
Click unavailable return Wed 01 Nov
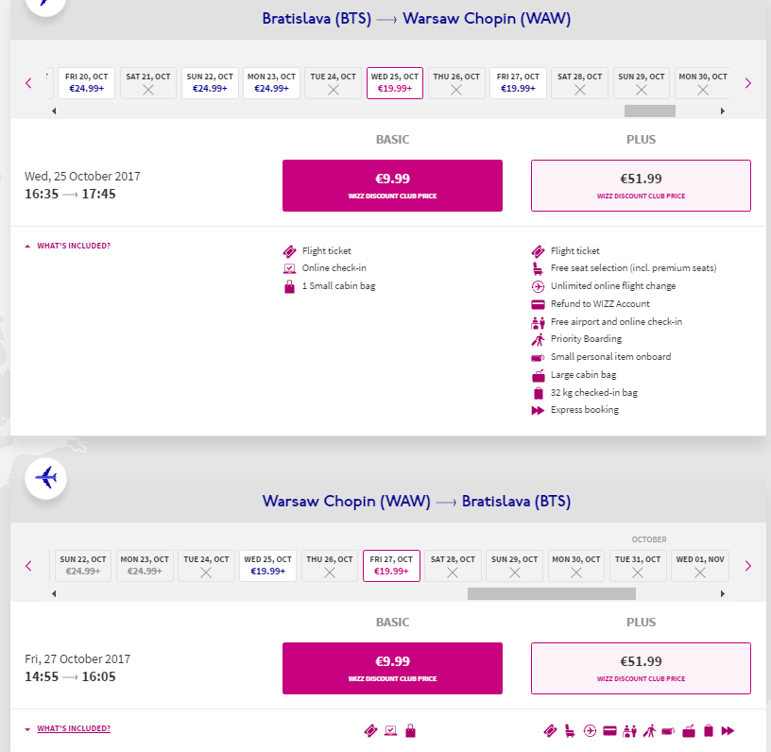pos(700,566)
